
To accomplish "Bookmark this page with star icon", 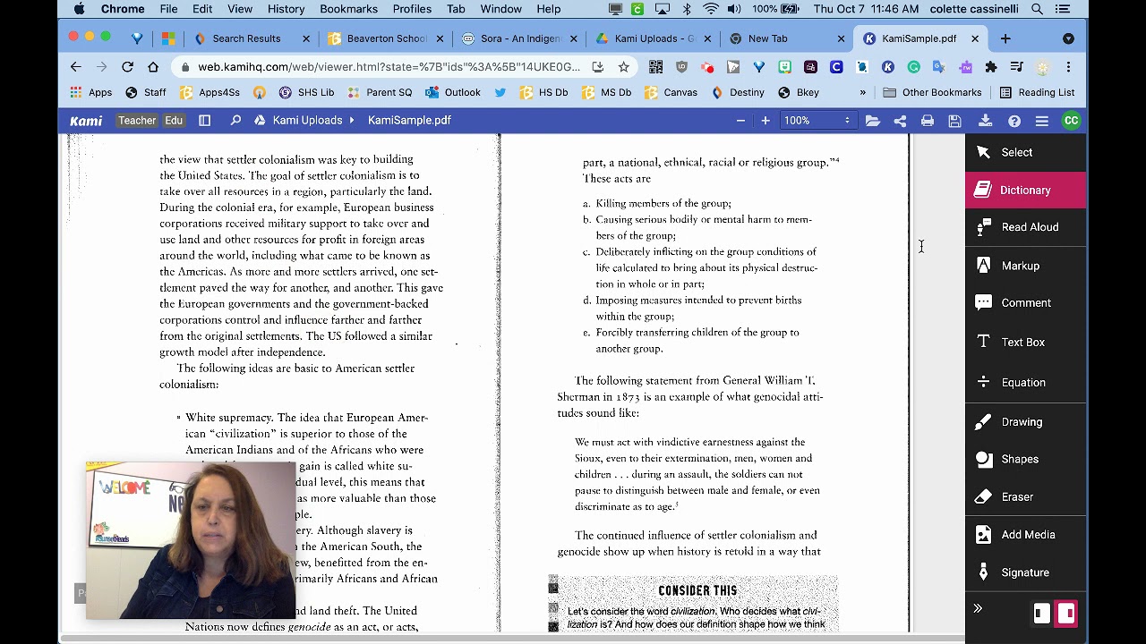I will point(623,67).
